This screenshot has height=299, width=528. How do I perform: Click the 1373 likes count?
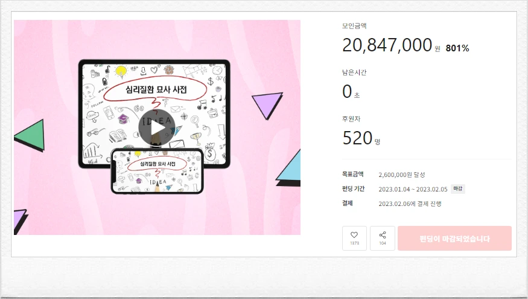click(354, 243)
